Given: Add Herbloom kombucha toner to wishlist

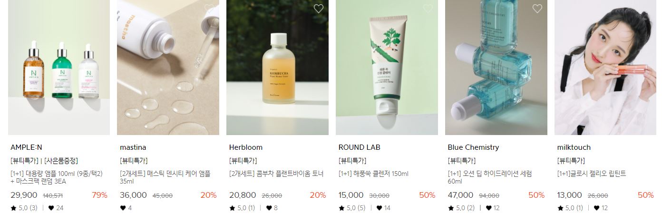Looking at the screenshot, I should pos(319,9).
